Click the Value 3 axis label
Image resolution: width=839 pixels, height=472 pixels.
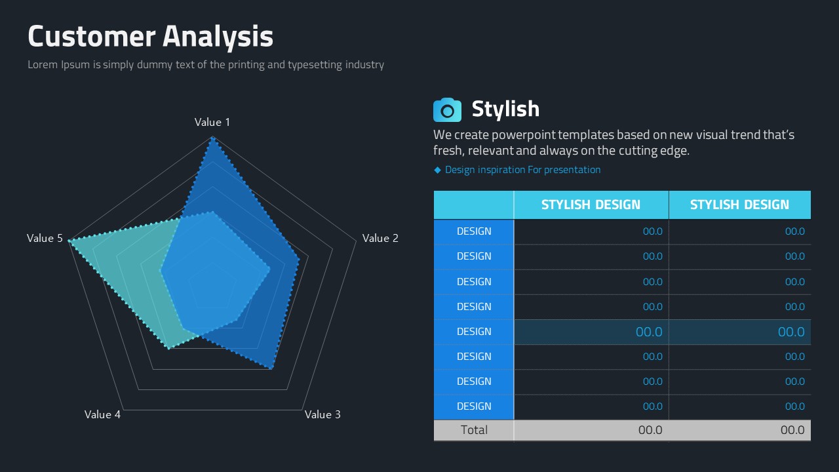click(x=322, y=414)
